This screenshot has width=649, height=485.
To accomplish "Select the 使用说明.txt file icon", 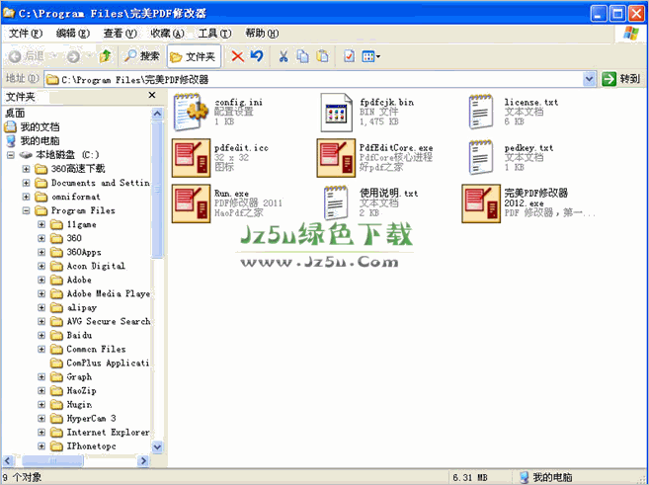I will coord(336,203).
